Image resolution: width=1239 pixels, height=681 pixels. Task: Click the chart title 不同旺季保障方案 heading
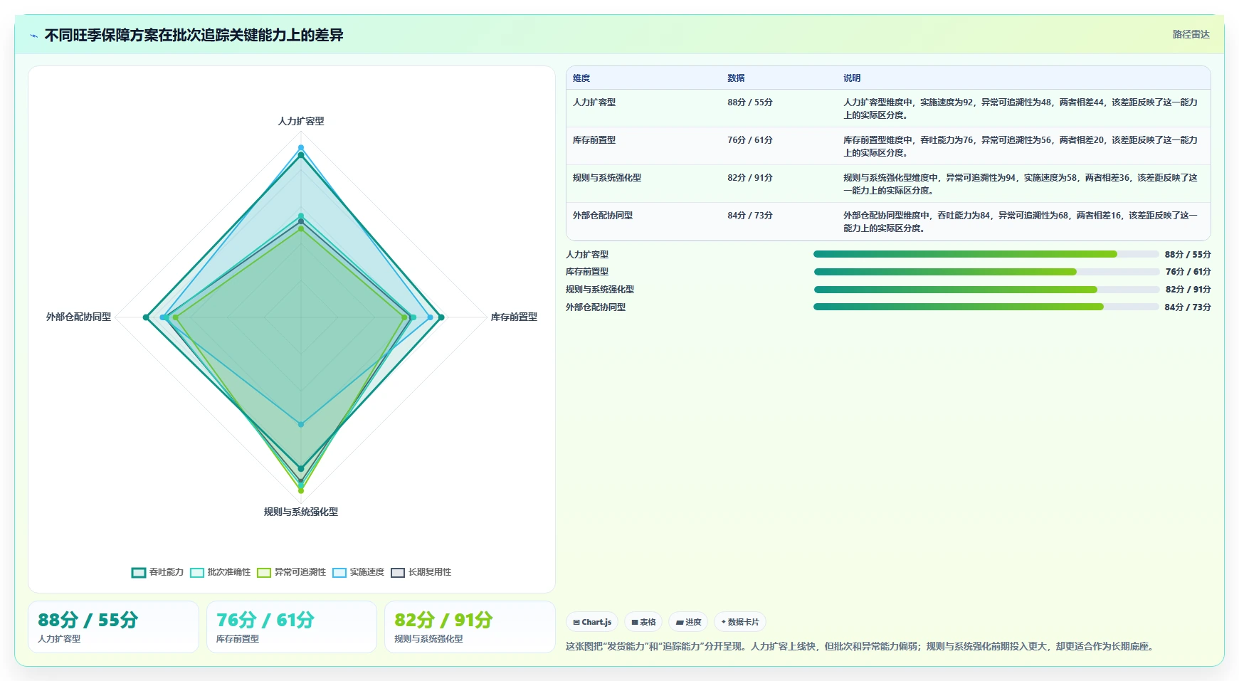click(194, 36)
